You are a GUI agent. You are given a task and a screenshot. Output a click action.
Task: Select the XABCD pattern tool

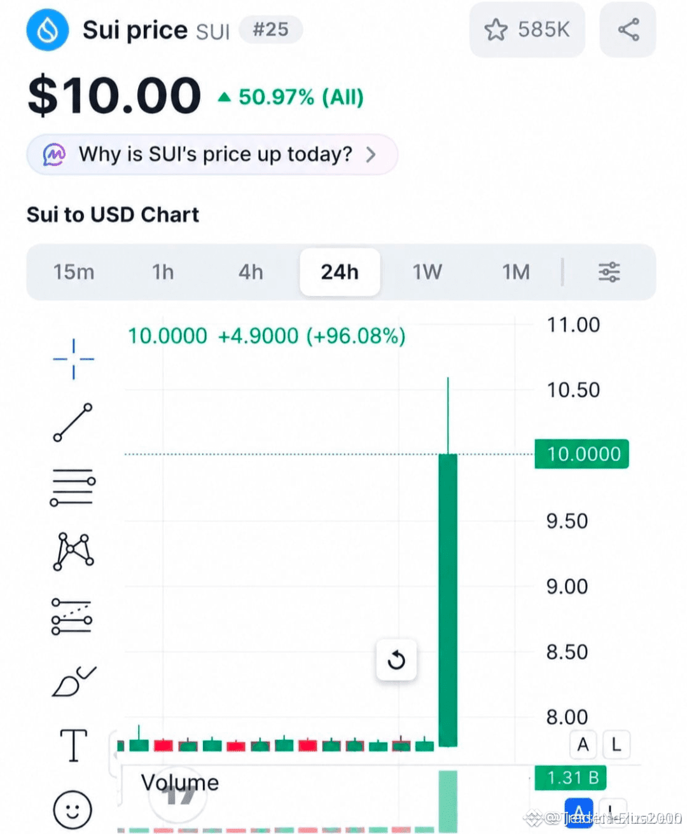(x=73, y=551)
